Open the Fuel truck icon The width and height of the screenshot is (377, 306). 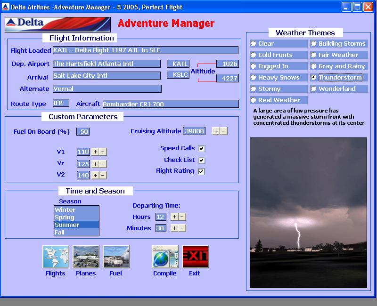coord(116,257)
